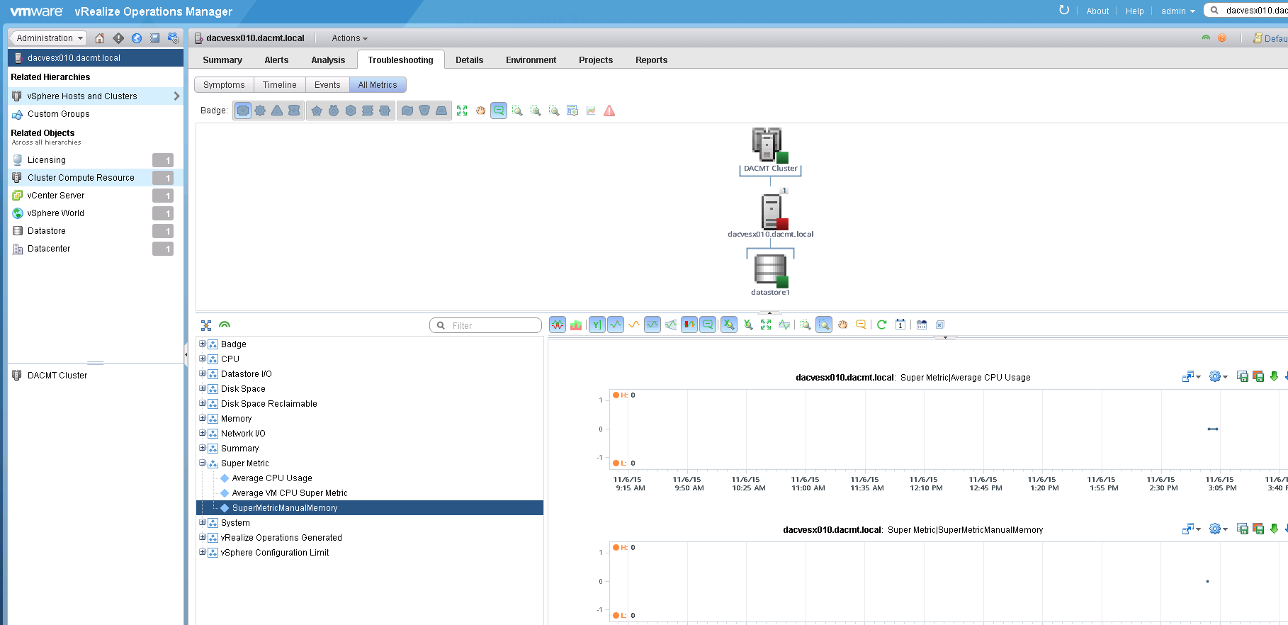1288x625 pixels.
Task: Select pan hand tool in chart toolbar
Action: 842,325
